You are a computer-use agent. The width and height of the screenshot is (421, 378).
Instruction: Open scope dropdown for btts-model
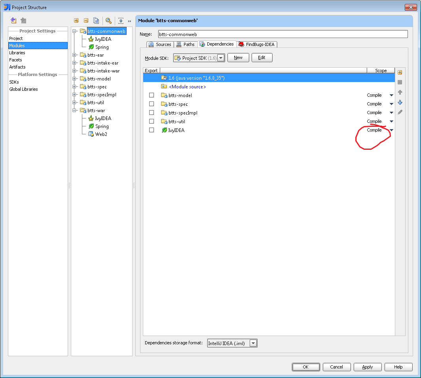coord(391,95)
